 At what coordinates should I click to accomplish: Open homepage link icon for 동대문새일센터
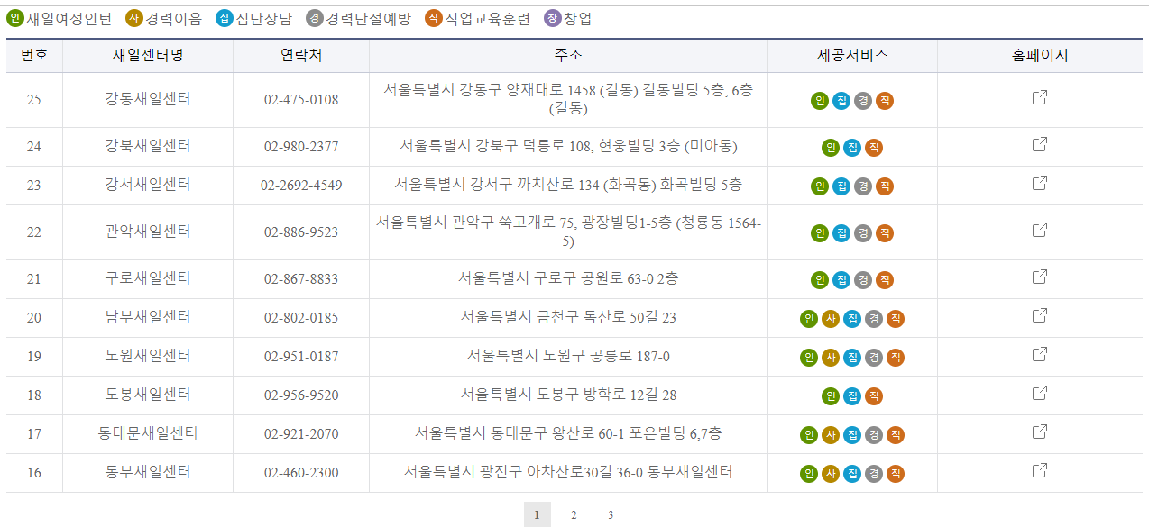(1039, 432)
